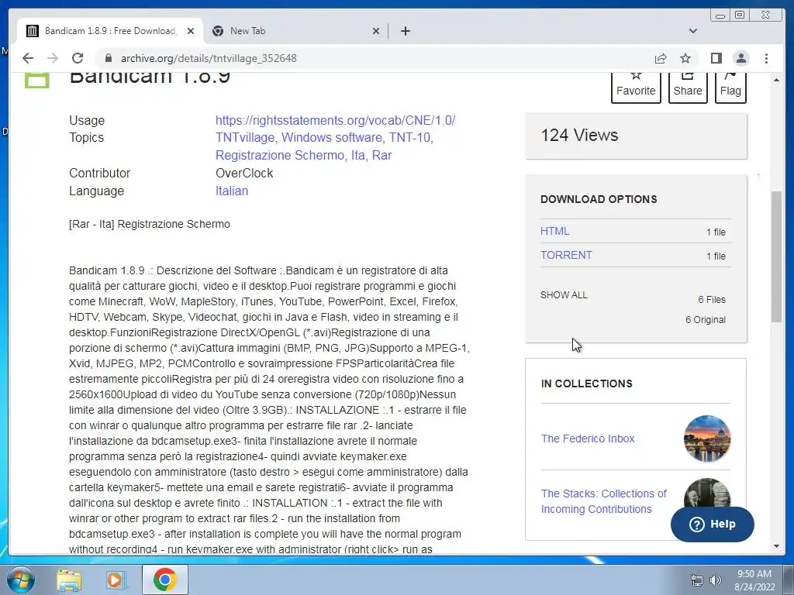Open the rightsstatements.org usage link
Image resolution: width=794 pixels, height=595 pixels.
click(335, 120)
